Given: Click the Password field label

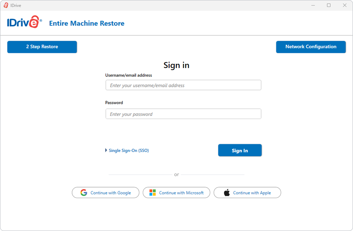Looking at the screenshot, I should 114,103.
